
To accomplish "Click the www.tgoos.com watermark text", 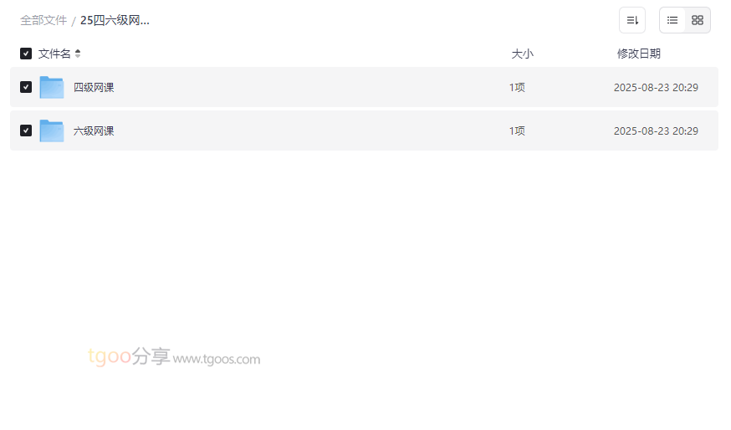I will coord(217,360).
